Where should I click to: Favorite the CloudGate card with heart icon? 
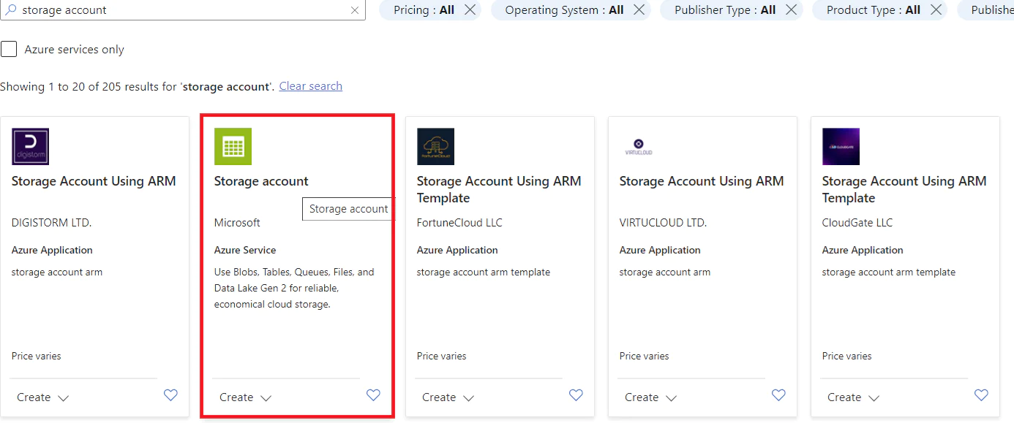(981, 395)
